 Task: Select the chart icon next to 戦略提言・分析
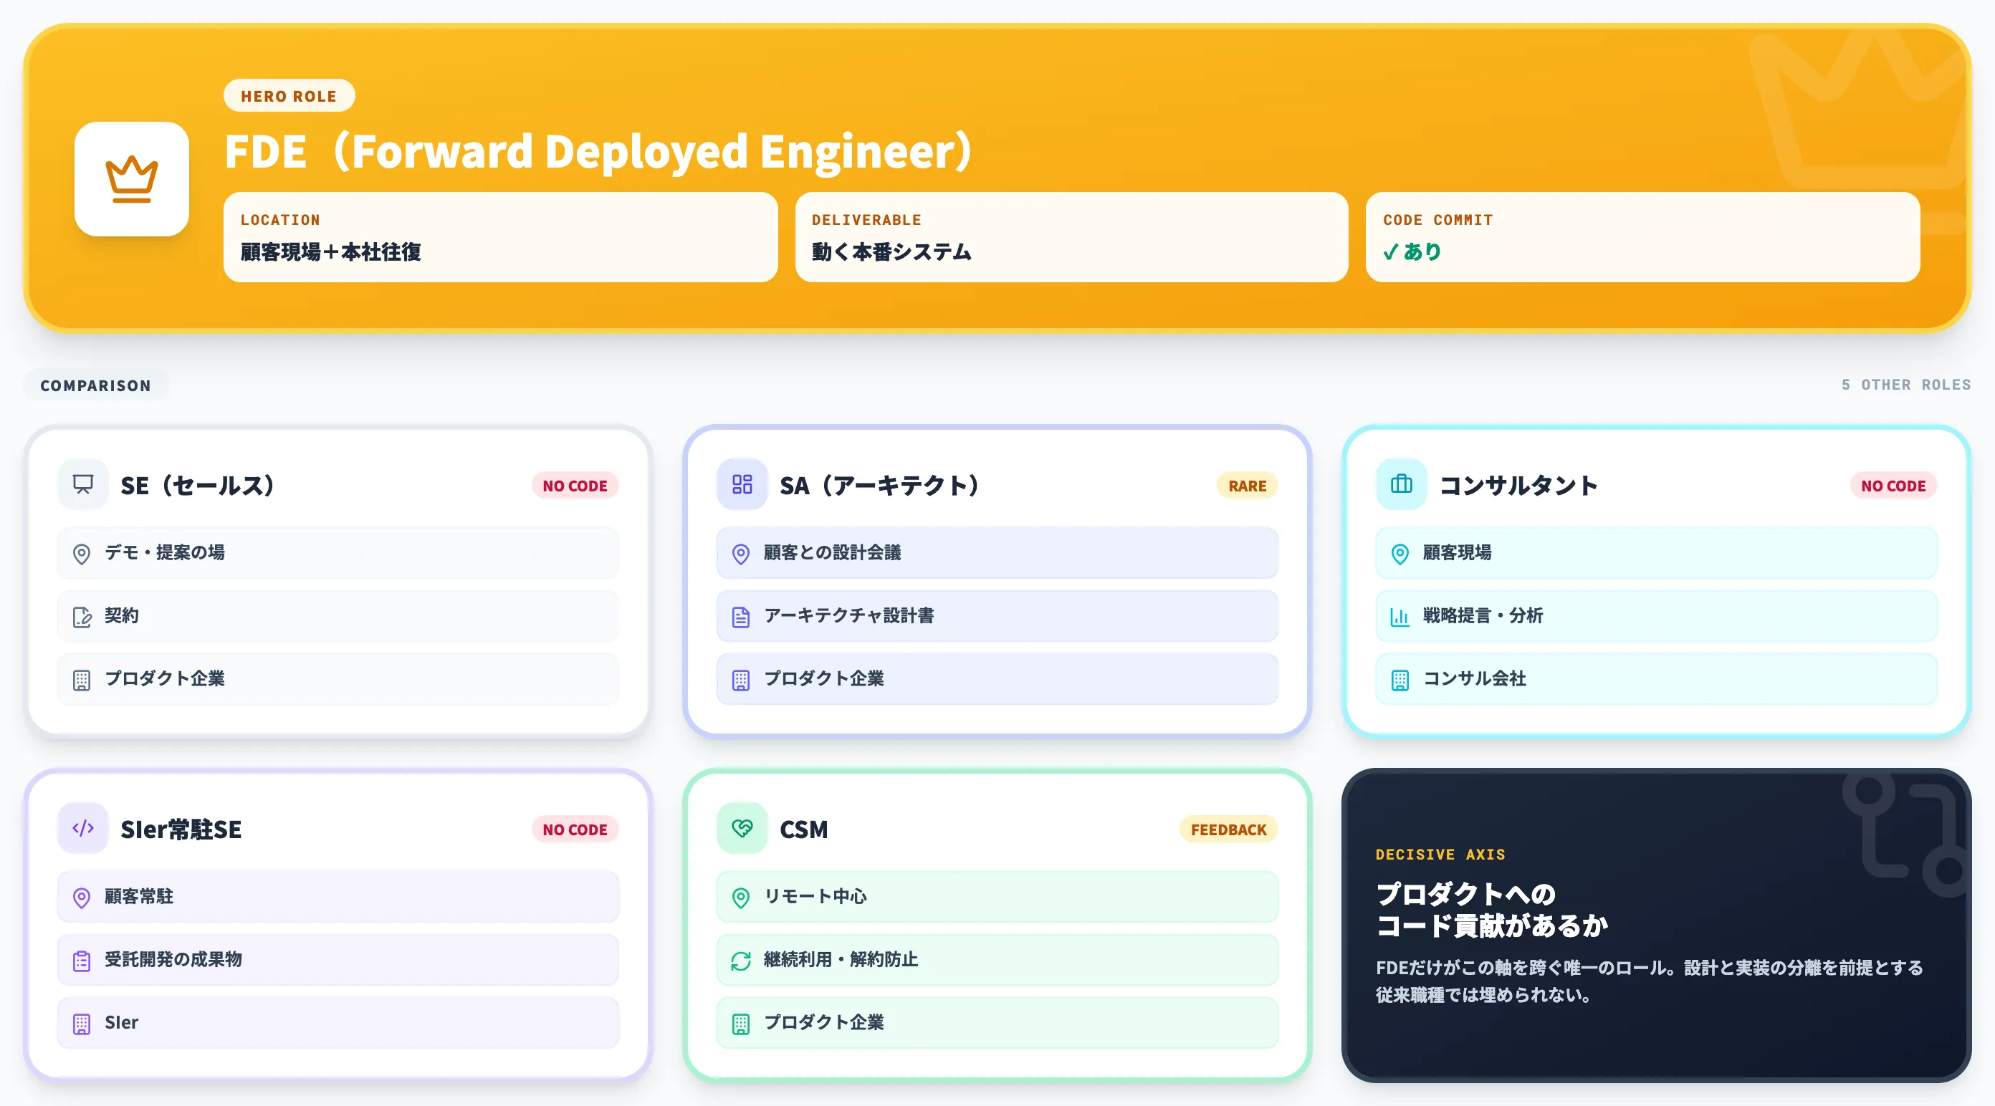(x=1400, y=616)
